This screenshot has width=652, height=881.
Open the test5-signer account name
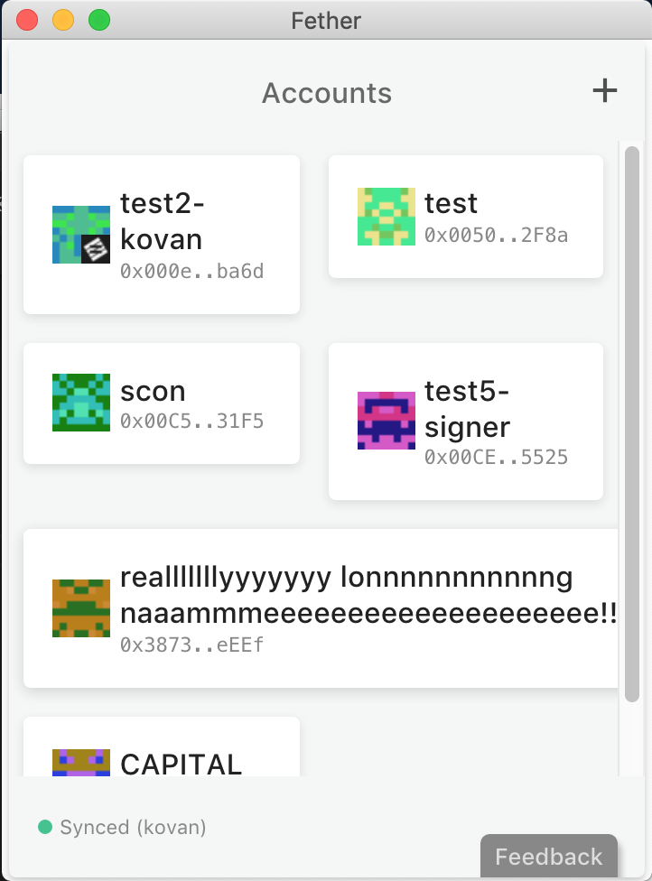tap(467, 409)
